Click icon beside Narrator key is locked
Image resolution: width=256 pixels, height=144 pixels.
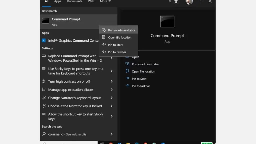coord(44,106)
